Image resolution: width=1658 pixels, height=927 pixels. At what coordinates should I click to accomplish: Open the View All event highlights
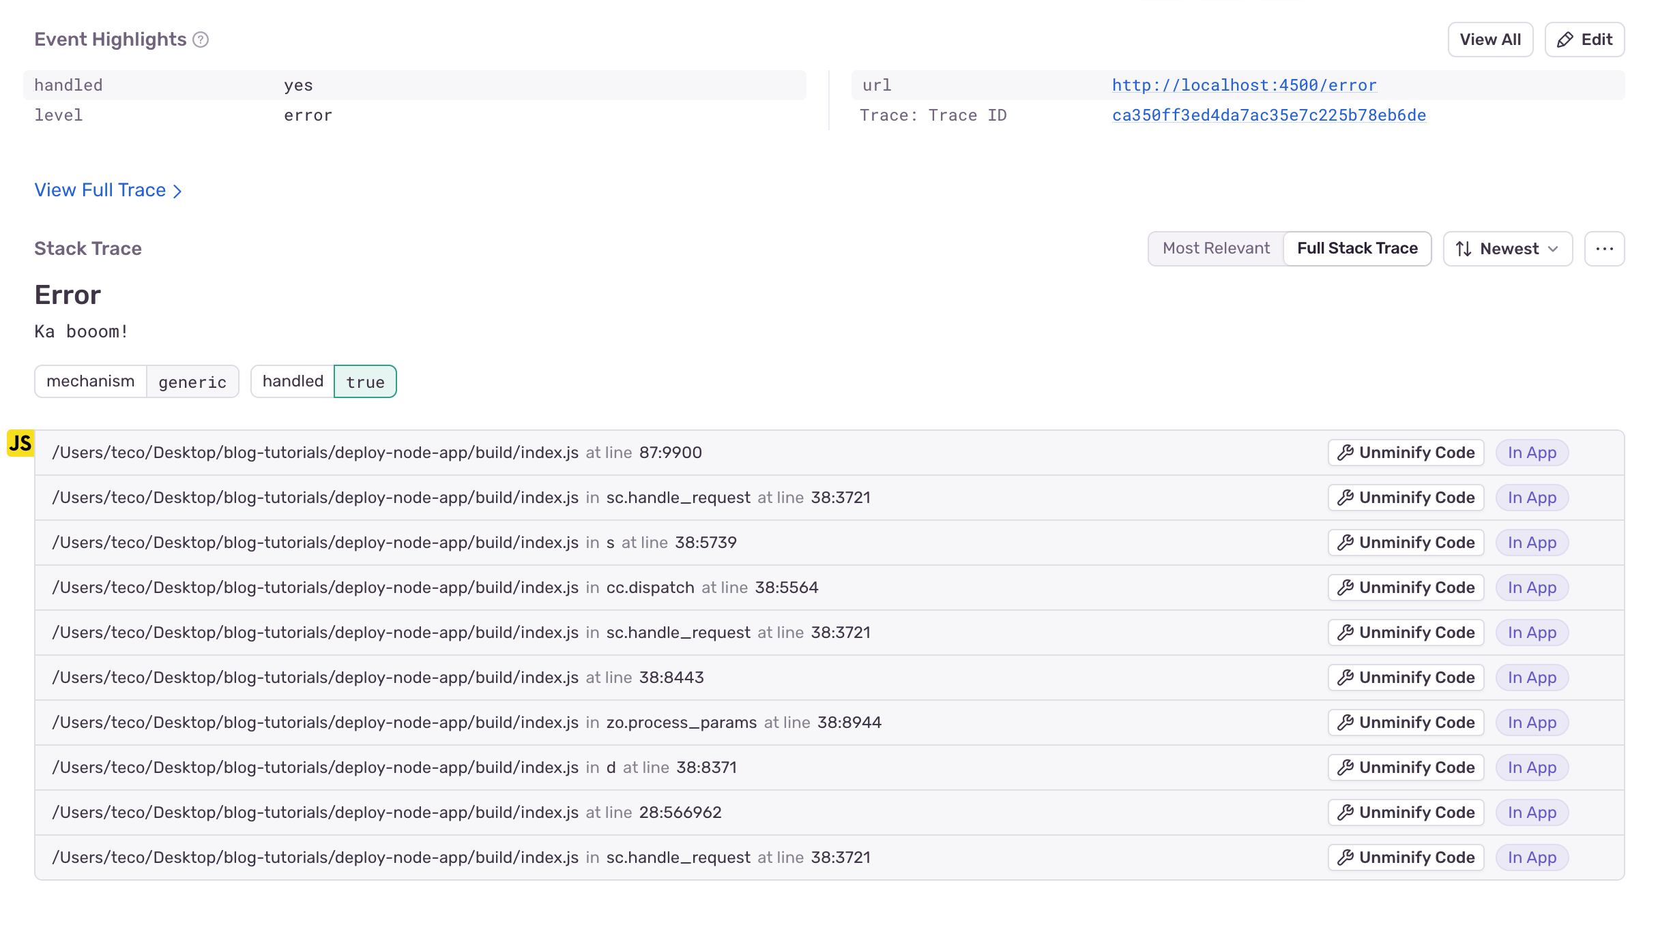click(1489, 39)
